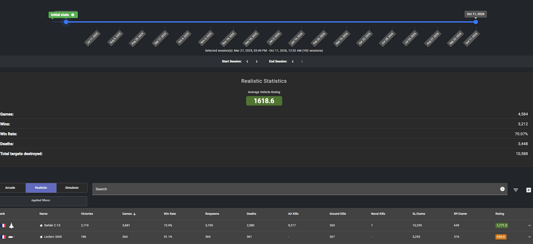Sort table by Win Rate column header
Screen dimensions: 533x244
pyautogui.click(x=169, y=214)
